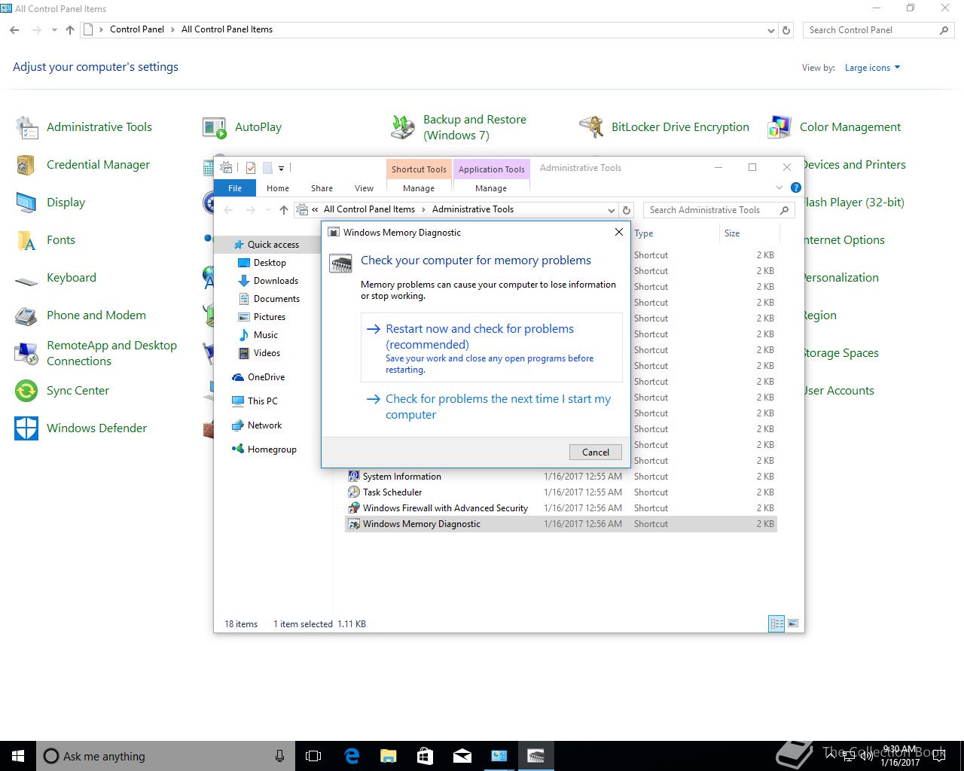Open Microsoft Edge from the taskbar
Screen dimensions: 964x771
pyautogui.click(x=352, y=756)
